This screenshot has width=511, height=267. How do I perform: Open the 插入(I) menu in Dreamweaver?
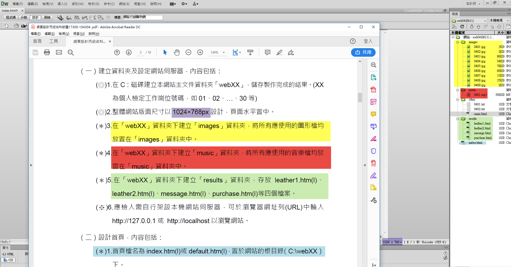tap(62, 4)
